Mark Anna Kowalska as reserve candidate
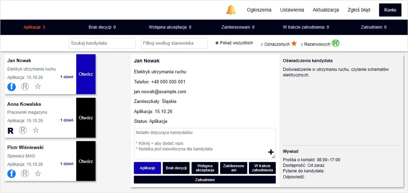The image size is (408, 193). click(23, 130)
